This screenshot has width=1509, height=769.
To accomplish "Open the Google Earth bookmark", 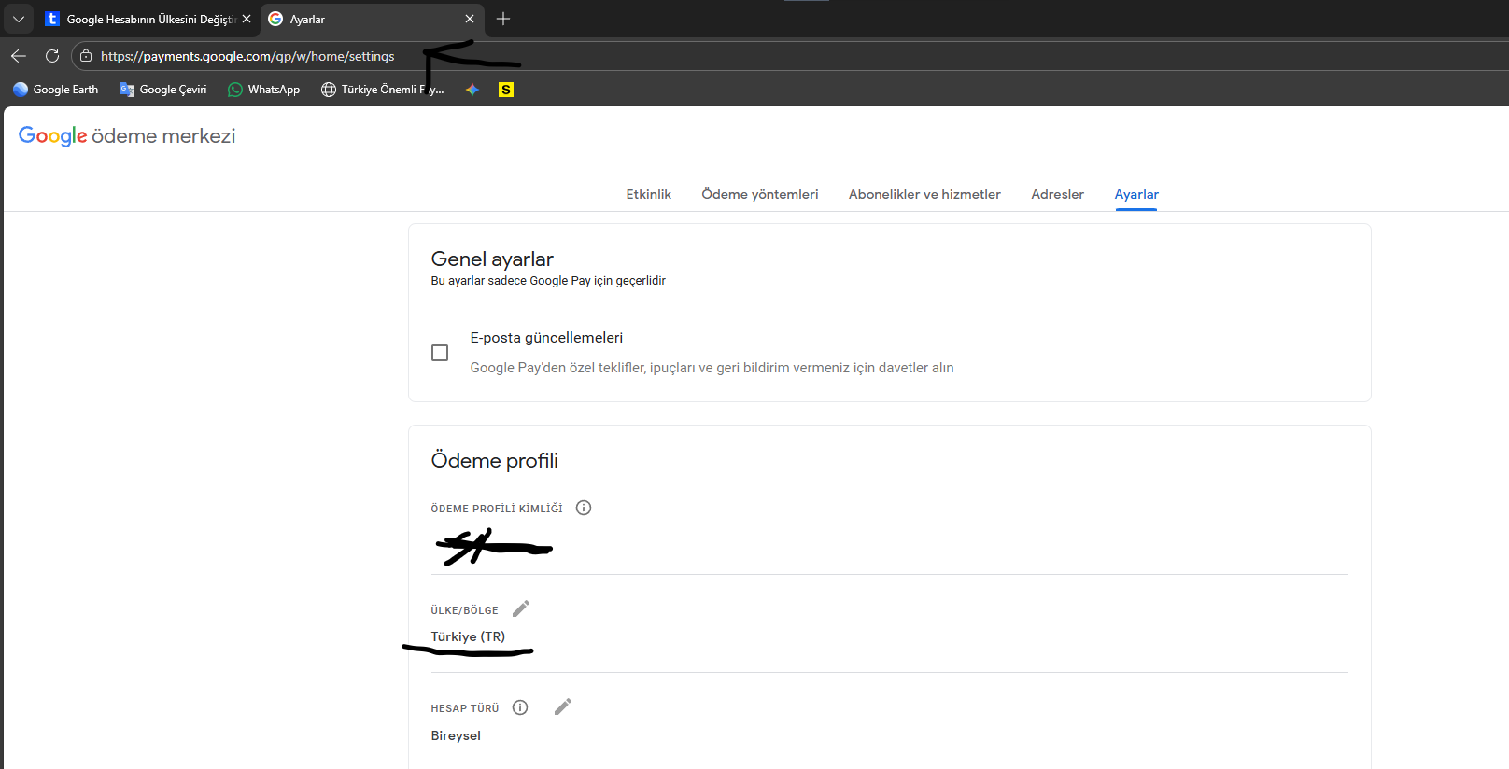I will click(x=56, y=90).
